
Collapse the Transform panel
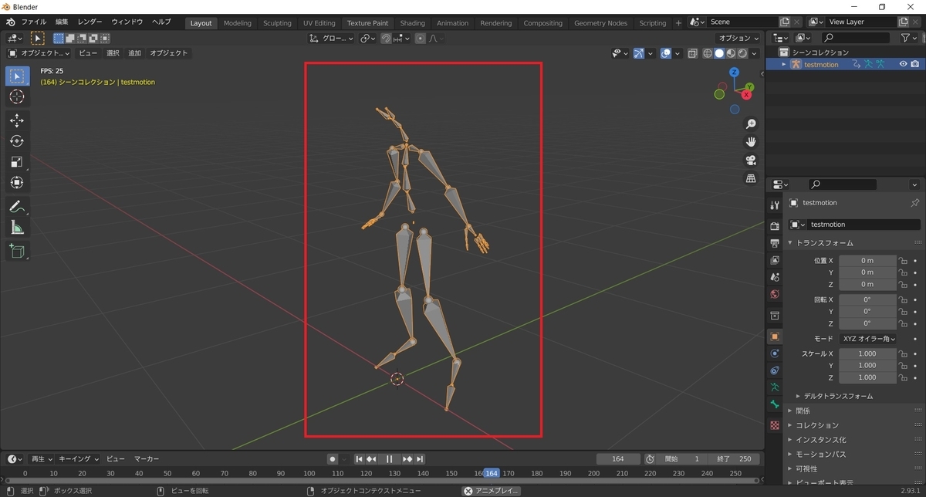(790, 243)
